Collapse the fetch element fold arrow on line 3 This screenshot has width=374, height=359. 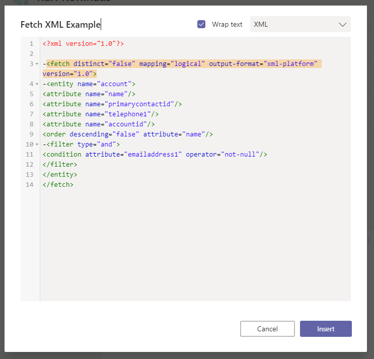[37, 64]
